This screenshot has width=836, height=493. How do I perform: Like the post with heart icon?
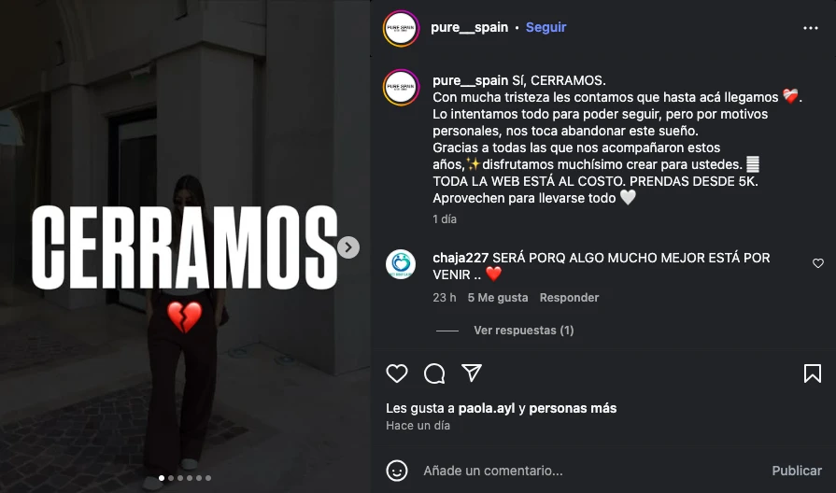click(x=397, y=373)
